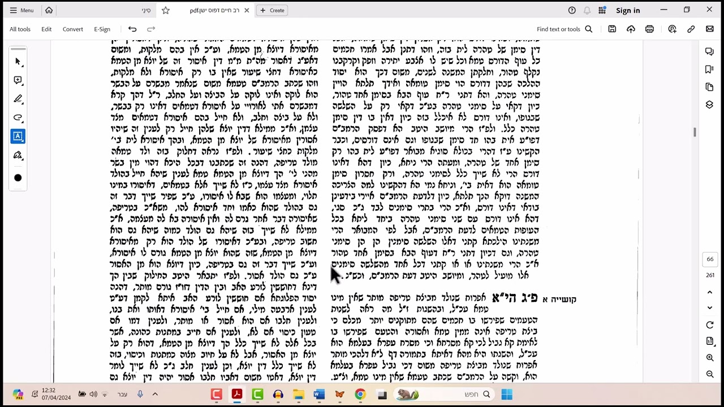724x407 pixels.
Task: Open the Convert tab
Action: coord(72,29)
